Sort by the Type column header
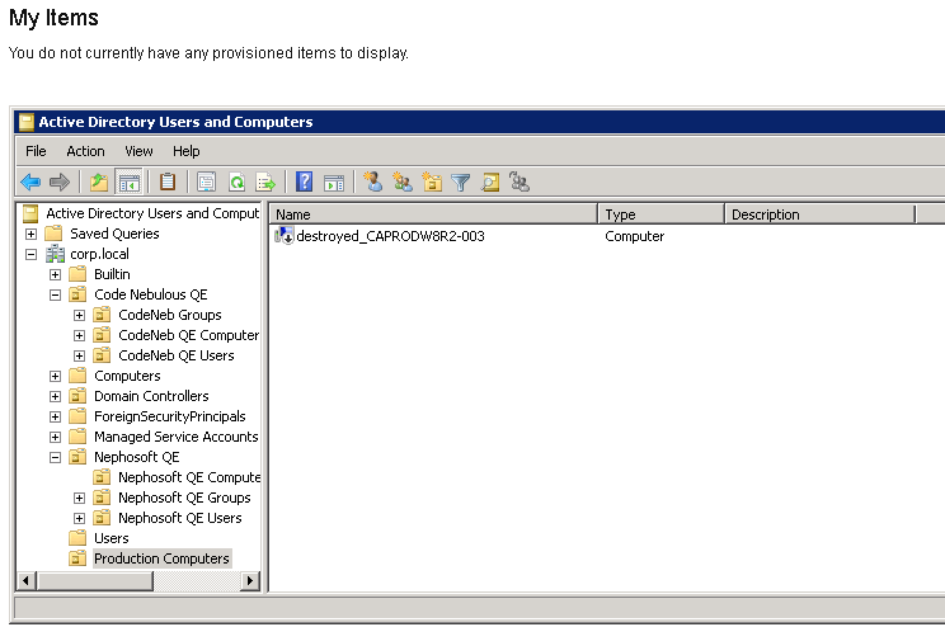This screenshot has height=627, width=945. click(x=661, y=214)
